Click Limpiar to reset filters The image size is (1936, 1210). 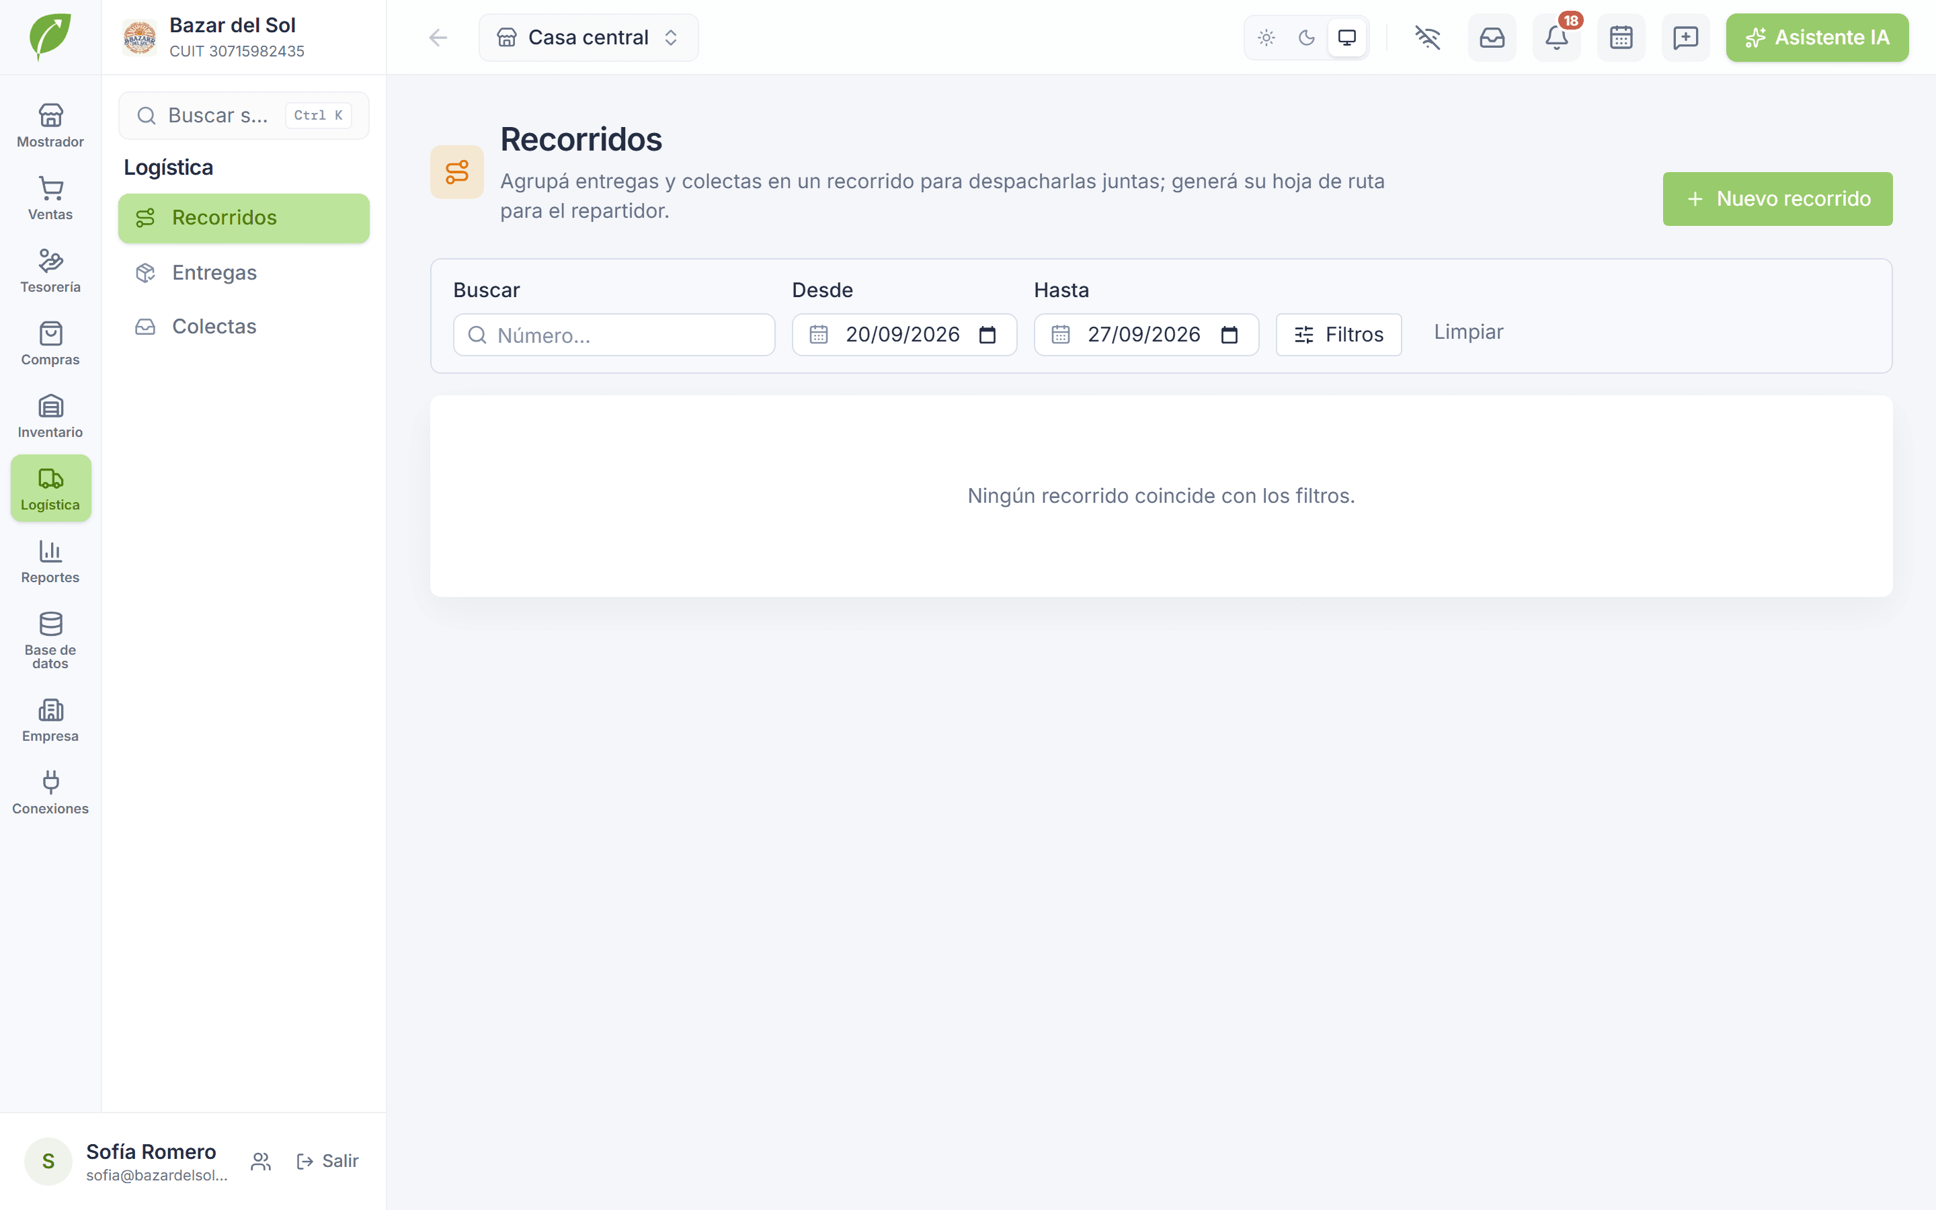point(1468,332)
